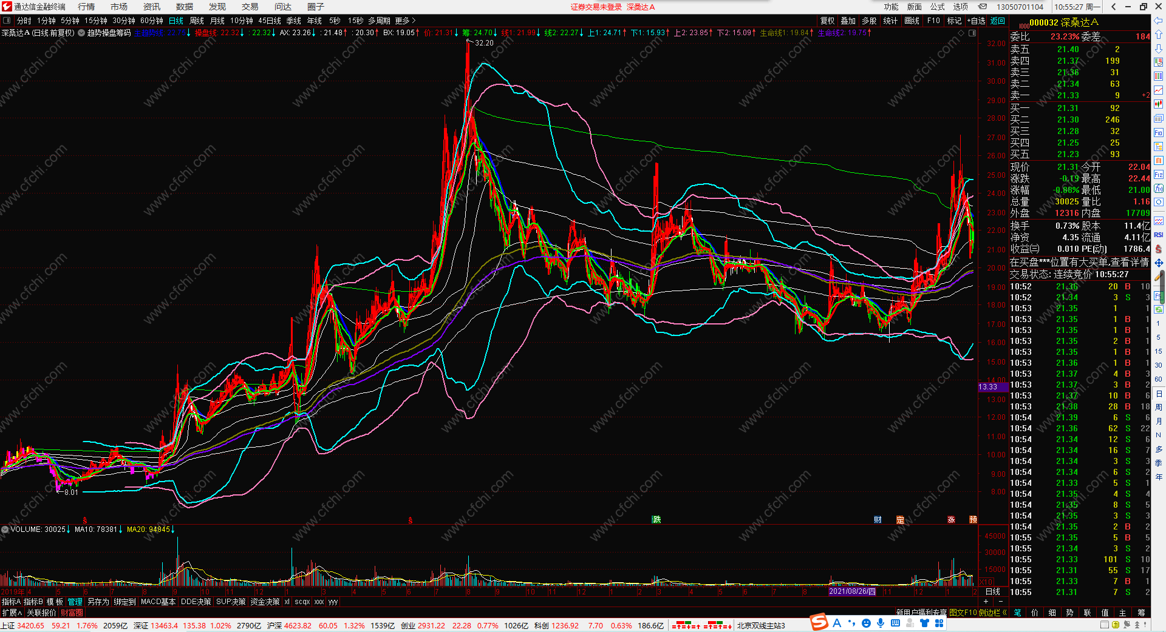Switch chart period to 分时

point(24,21)
